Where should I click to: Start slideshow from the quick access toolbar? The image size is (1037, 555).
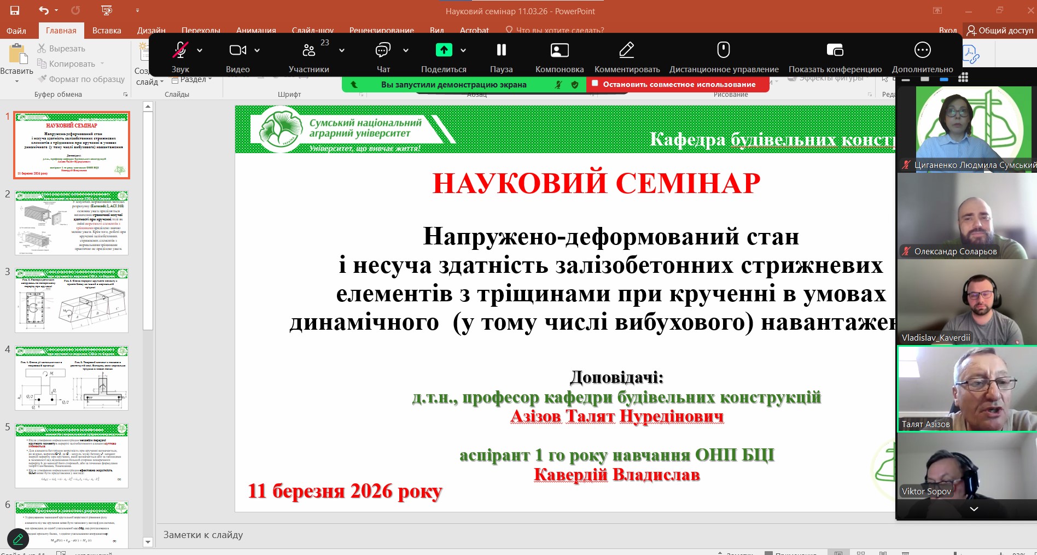point(107,10)
